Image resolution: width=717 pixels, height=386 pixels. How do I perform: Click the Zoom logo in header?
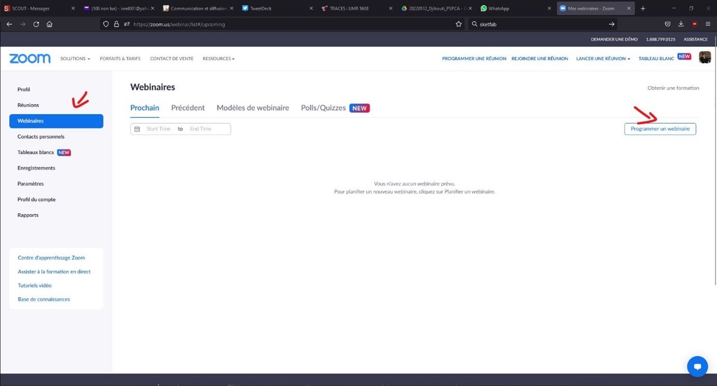[x=30, y=59]
